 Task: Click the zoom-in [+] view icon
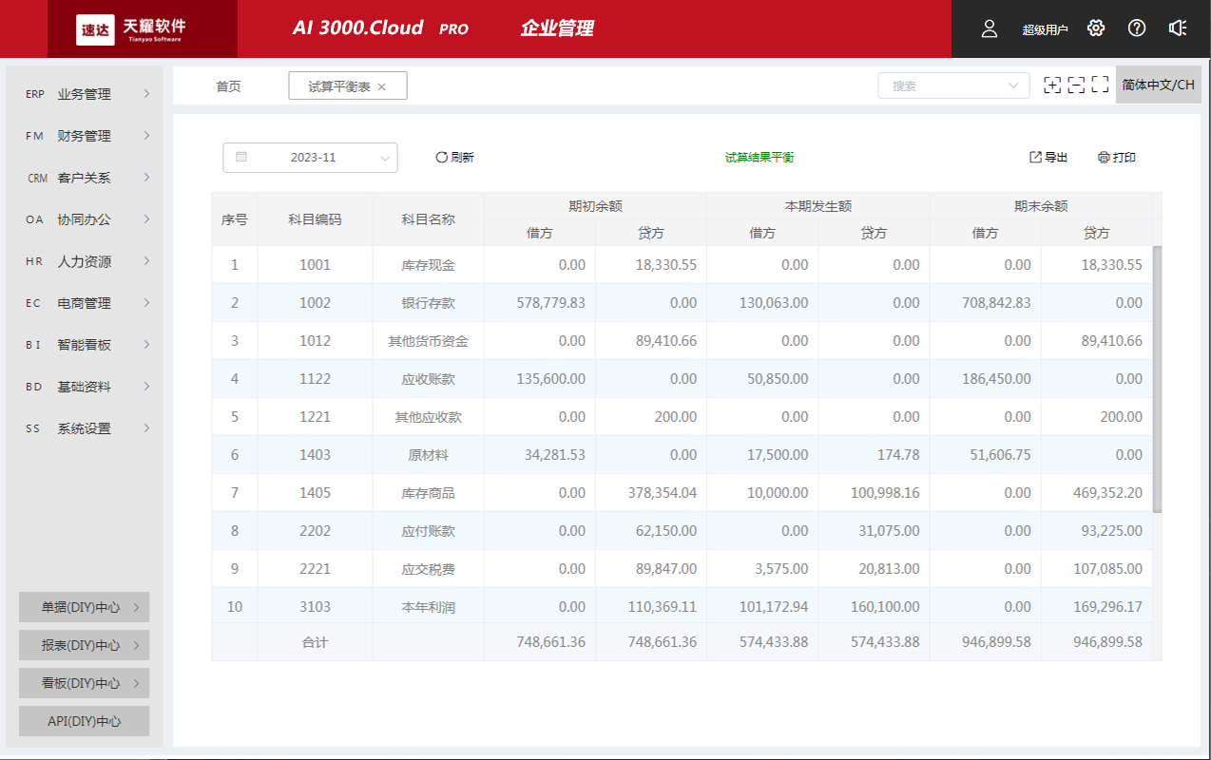pos(1052,85)
